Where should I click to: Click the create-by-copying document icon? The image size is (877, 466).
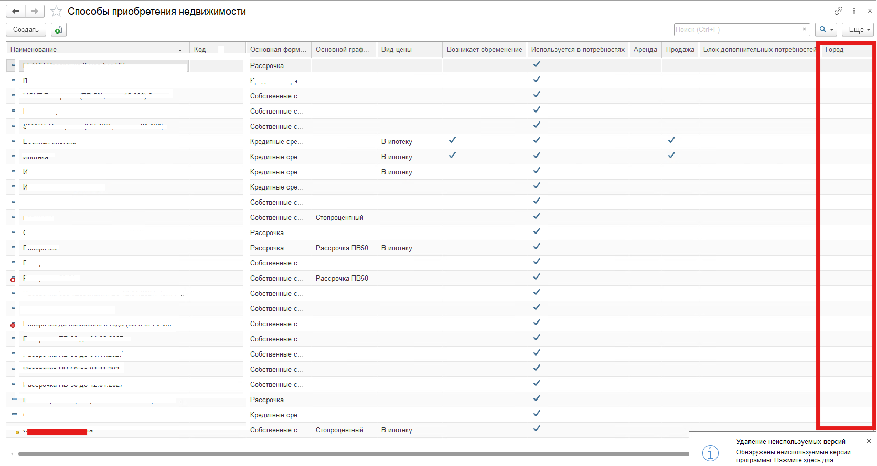[59, 30]
